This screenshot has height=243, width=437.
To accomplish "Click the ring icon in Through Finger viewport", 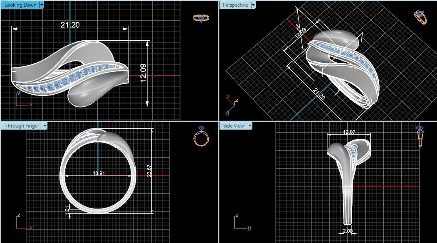I will 201,136.
